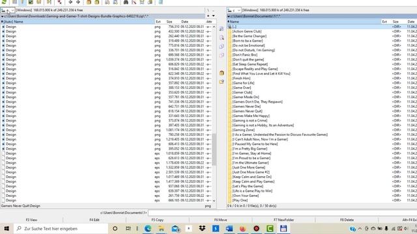Select the [Own Your Game] folder
This screenshot has width=417, height=234.
pyautogui.click(x=246, y=196)
